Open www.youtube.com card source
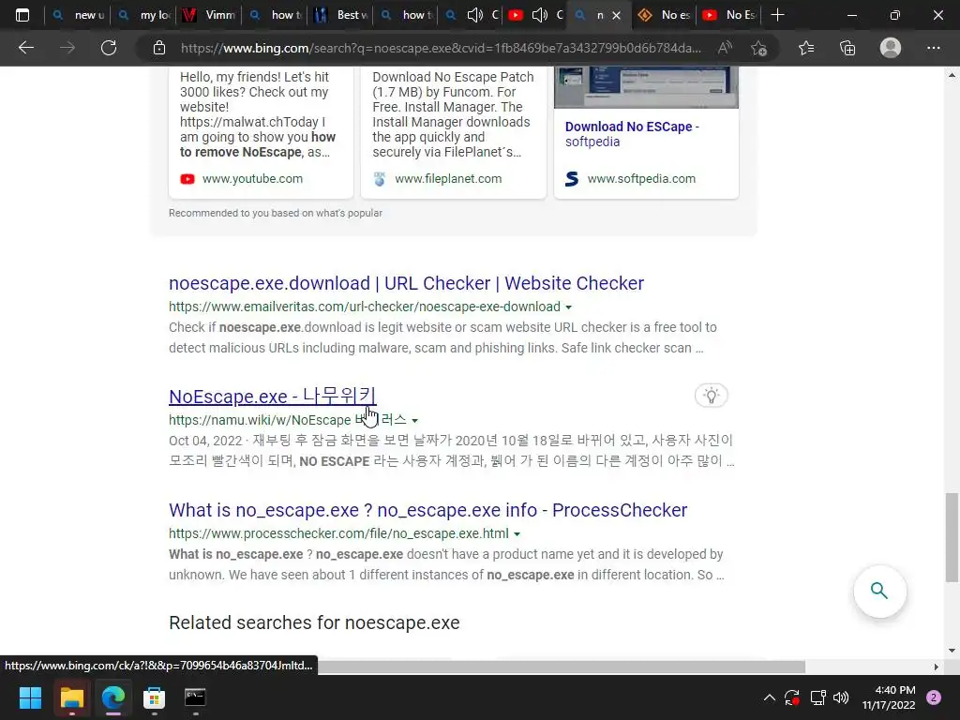This screenshot has height=720, width=960. (x=252, y=179)
